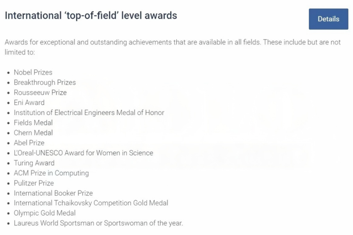Click on Rousseeuw Prize in the list
The width and height of the screenshot is (353, 235).
pyautogui.click(x=40, y=92)
